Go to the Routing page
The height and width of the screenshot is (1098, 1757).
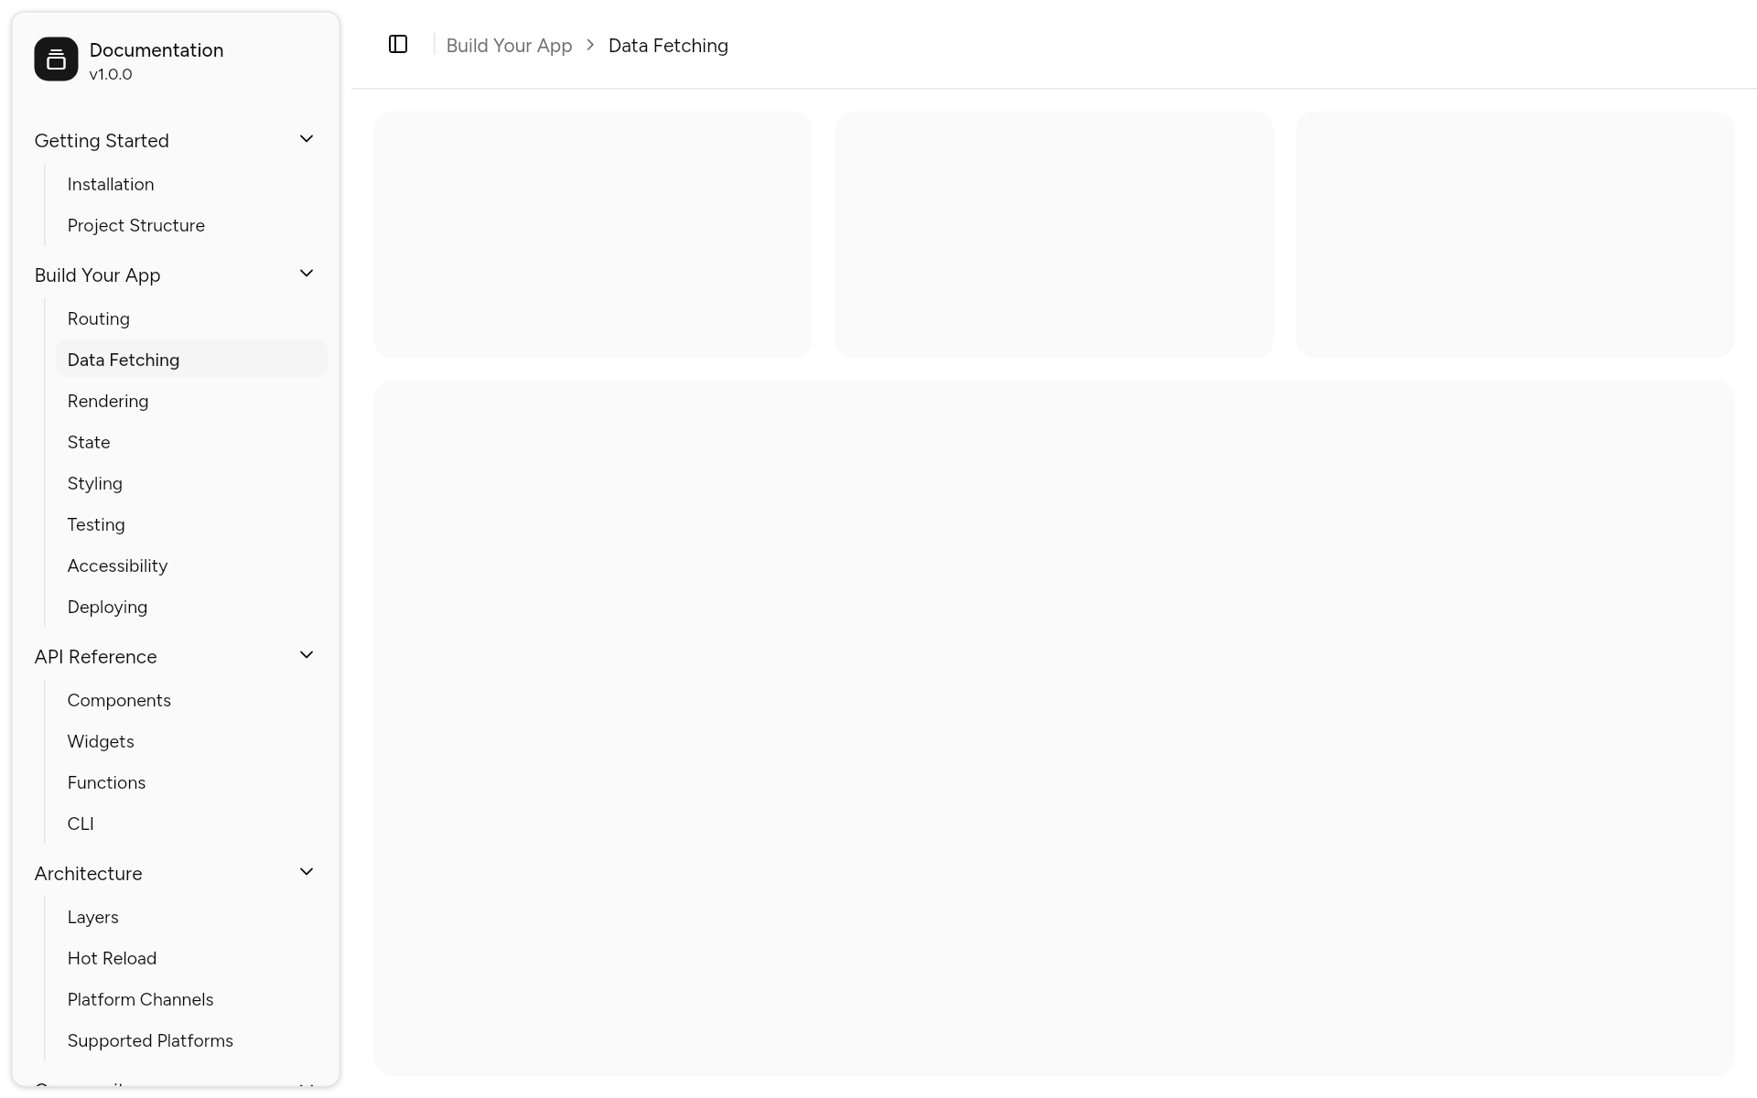pos(191,318)
